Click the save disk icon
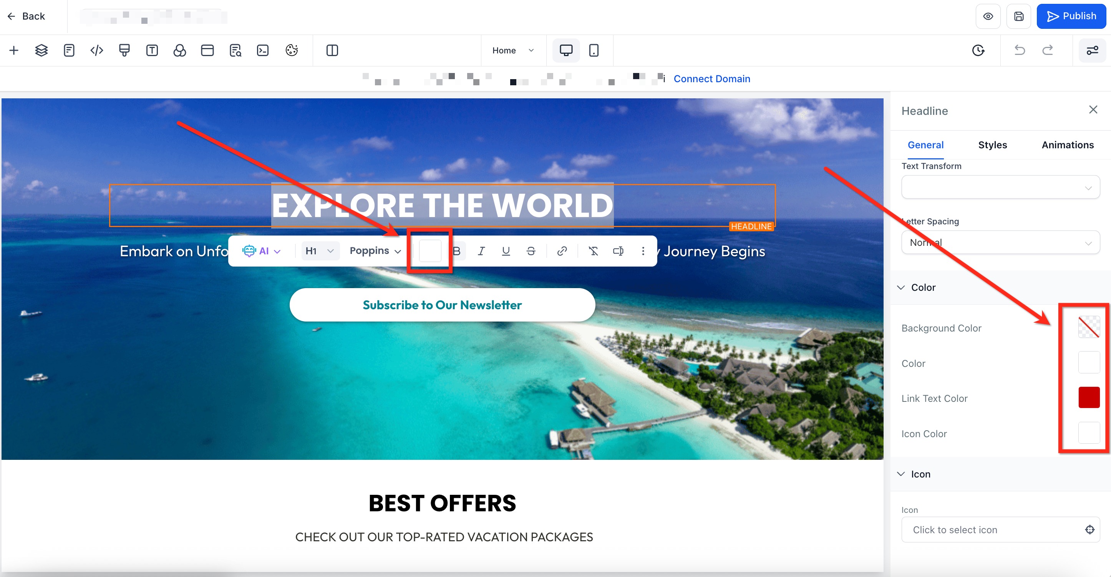The height and width of the screenshot is (577, 1111). pyautogui.click(x=1018, y=17)
